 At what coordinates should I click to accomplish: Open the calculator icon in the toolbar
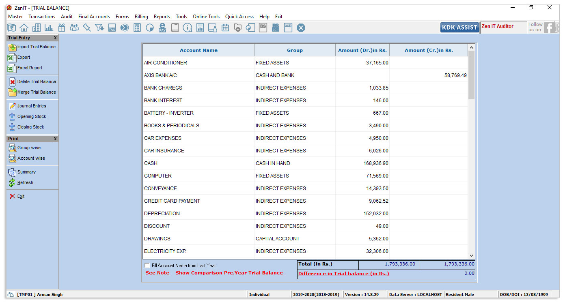coord(137,28)
